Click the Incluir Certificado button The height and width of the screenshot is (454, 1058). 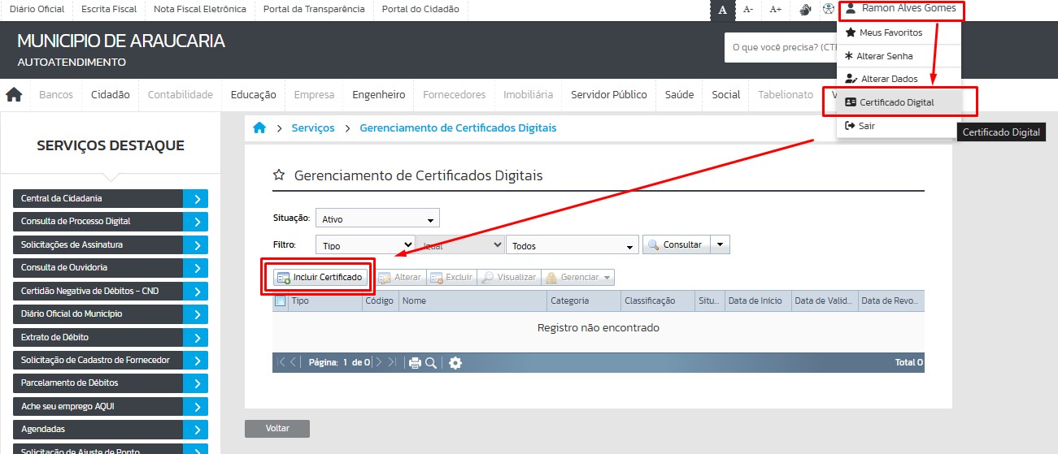coord(319,277)
